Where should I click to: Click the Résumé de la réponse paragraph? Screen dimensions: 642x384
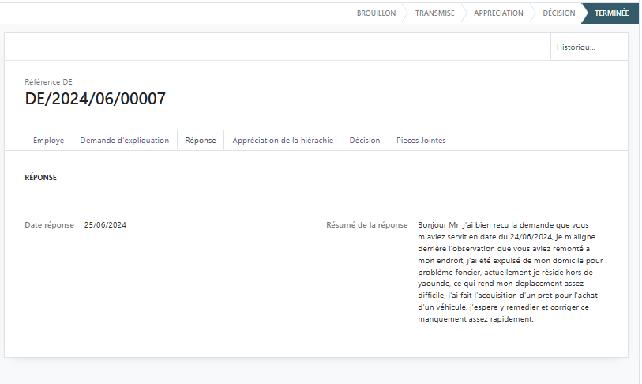(510, 272)
